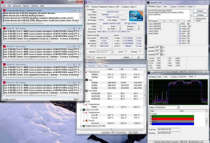The height and width of the screenshot is (143, 210).
Task: Click Hardware Monitor horizontal scrollbar
Action: 111,129
